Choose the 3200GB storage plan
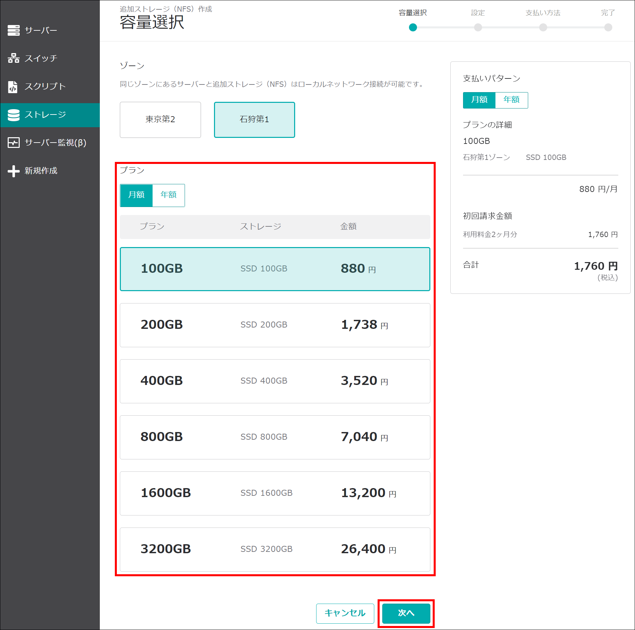This screenshot has height=630, width=635. click(x=275, y=549)
